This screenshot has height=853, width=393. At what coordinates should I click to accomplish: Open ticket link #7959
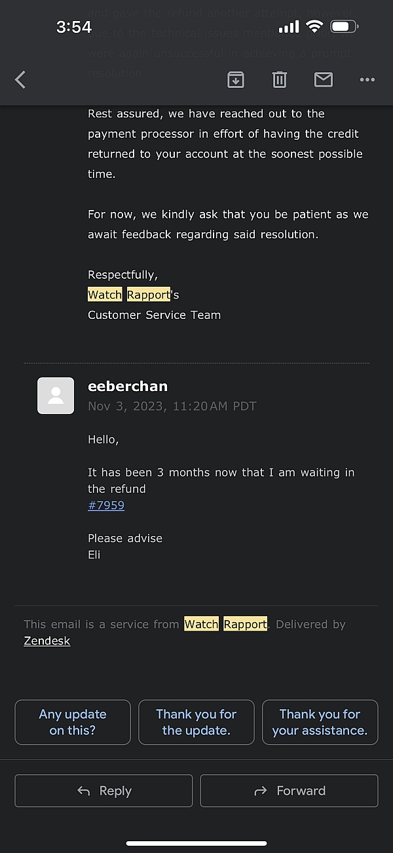[106, 505]
